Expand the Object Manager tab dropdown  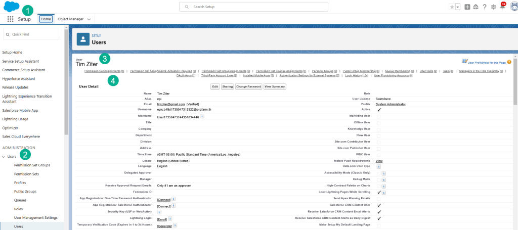click(x=89, y=19)
